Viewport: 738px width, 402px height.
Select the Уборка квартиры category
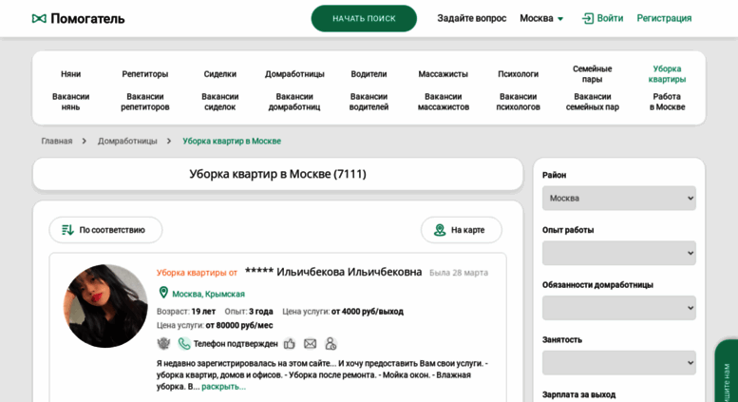pos(667,74)
